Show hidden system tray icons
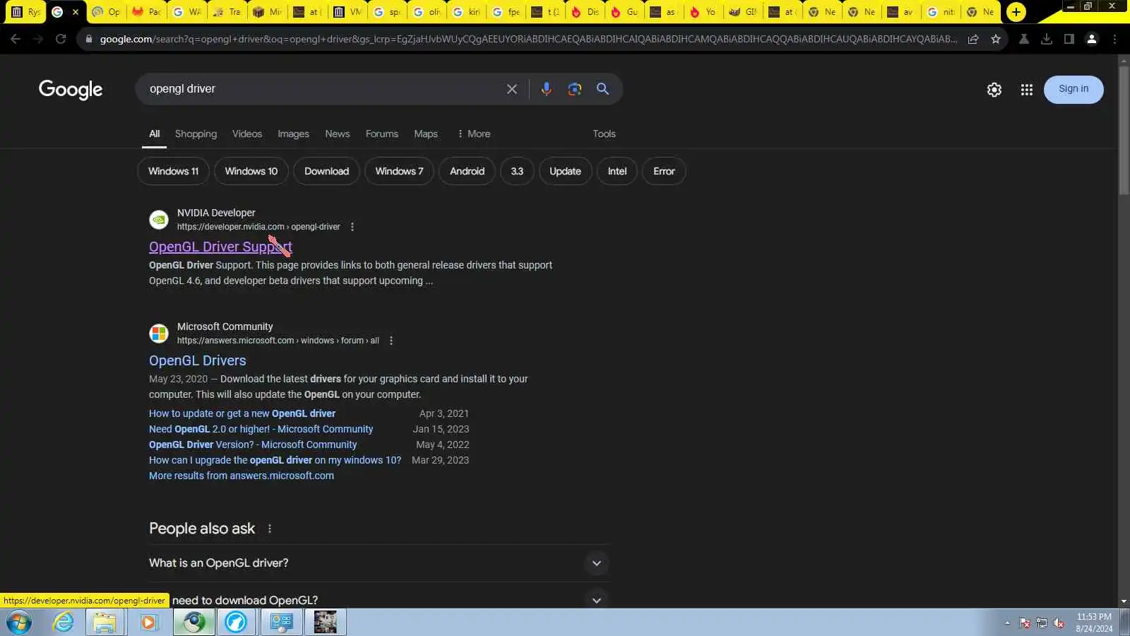This screenshot has height=636, width=1130. pyautogui.click(x=1007, y=623)
